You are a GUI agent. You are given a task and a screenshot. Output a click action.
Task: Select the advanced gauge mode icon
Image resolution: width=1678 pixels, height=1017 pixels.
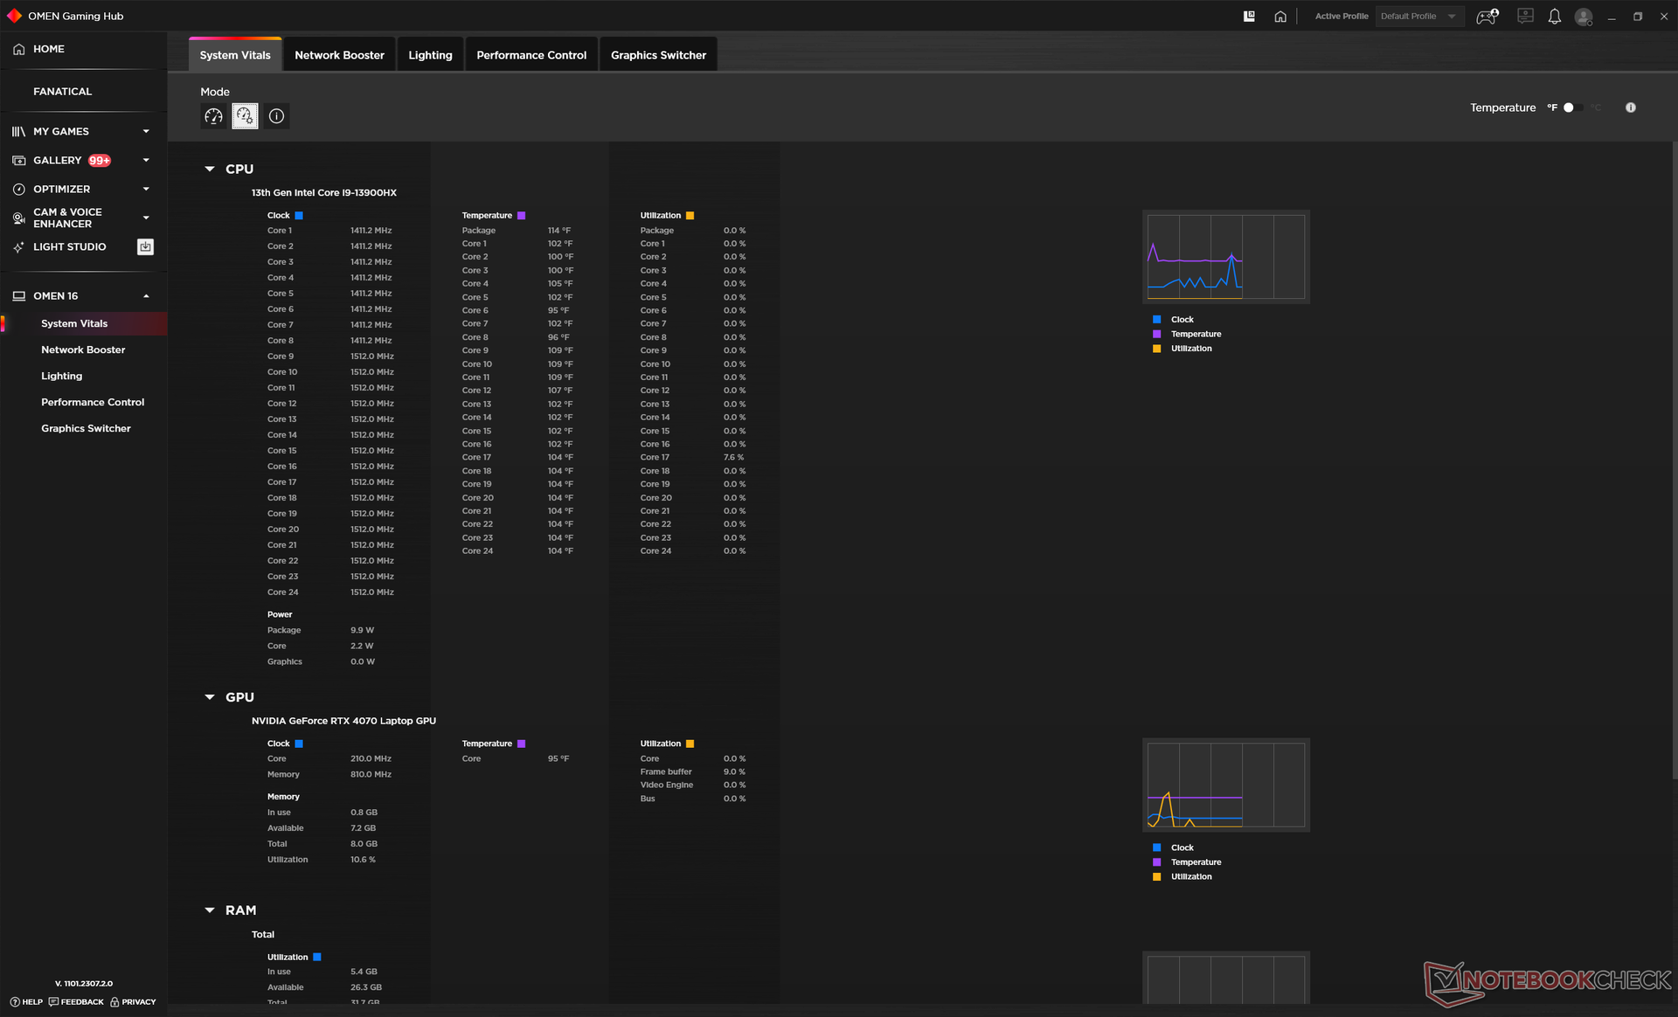(245, 116)
